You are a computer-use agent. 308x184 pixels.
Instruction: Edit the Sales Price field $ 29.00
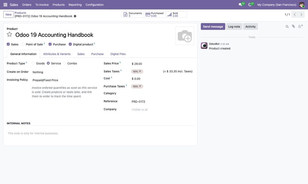[x=162, y=64]
